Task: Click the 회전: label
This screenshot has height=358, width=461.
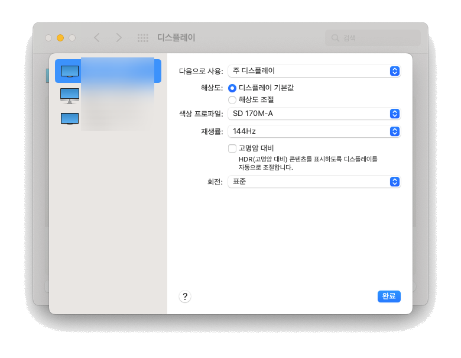Action: point(215,182)
